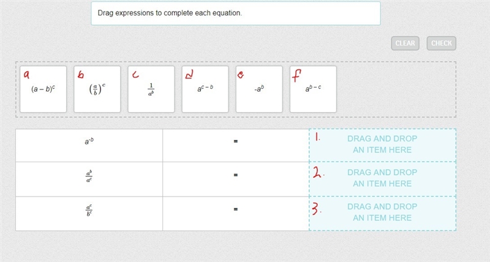Click the a^-b equation cell
This screenshot has width=490, height=262.
(x=89, y=145)
